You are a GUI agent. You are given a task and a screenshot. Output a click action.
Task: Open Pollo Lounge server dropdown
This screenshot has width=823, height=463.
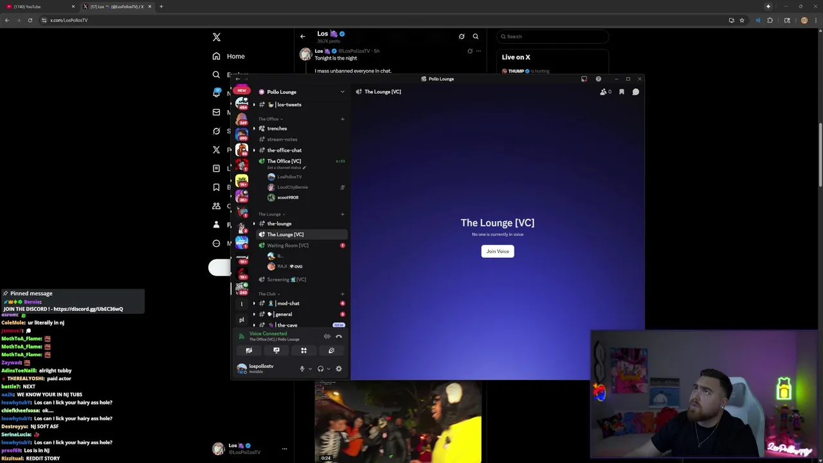pyautogui.click(x=342, y=92)
